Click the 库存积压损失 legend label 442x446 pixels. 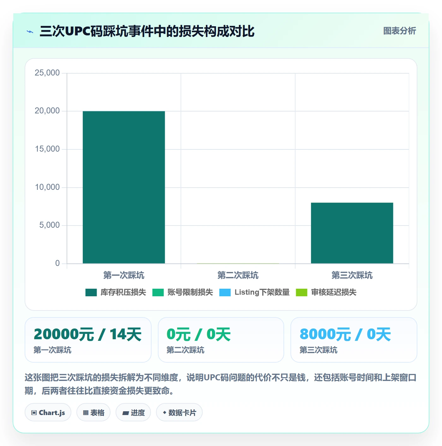[123, 292]
